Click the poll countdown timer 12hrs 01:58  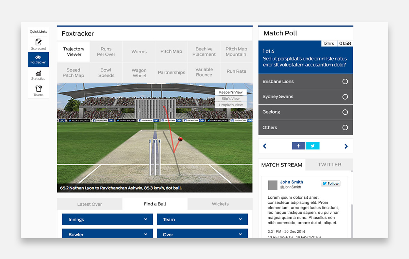337,44
